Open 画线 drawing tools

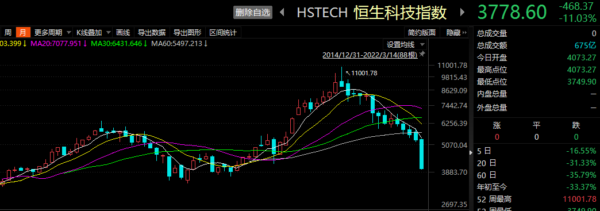(x=123, y=33)
